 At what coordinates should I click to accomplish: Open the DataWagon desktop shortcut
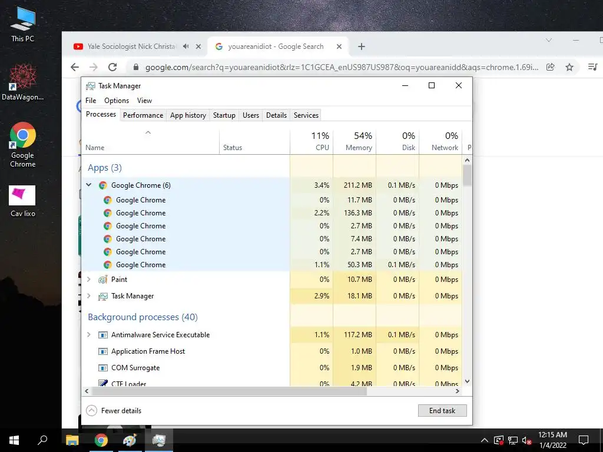(x=22, y=82)
